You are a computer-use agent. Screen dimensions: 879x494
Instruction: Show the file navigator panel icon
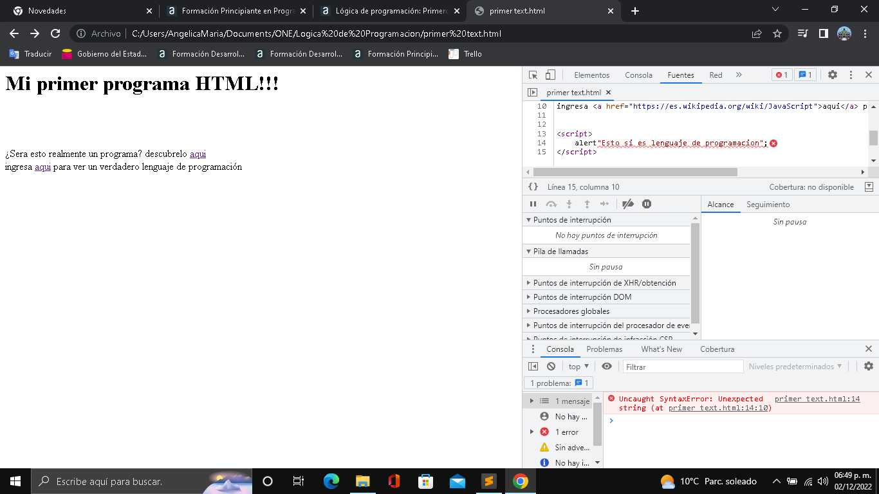(x=532, y=93)
